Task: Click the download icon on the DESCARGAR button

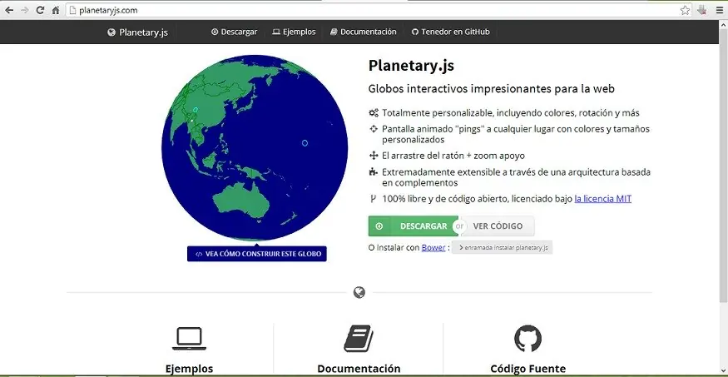Action: [x=379, y=226]
